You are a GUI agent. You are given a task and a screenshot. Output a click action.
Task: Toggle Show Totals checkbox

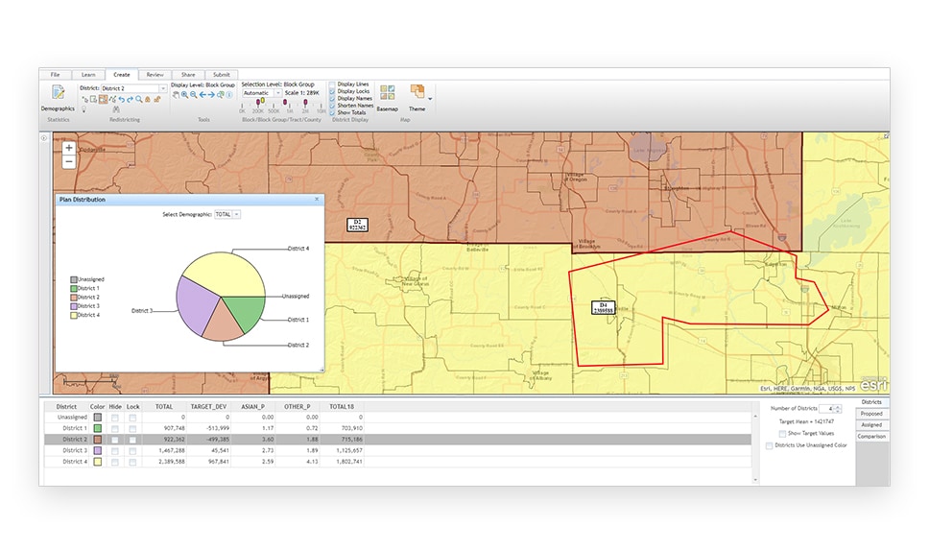pyautogui.click(x=332, y=112)
